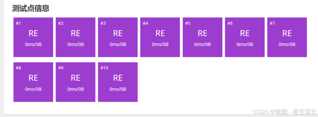This screenshot has height=117, width=318.
Task: Click the 测试点信息 heading
Action: [x=31, y=8]
